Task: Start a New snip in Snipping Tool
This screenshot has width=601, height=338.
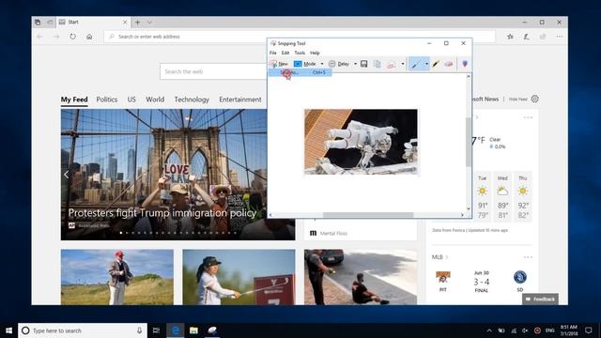Action: [x=279, y=64]
